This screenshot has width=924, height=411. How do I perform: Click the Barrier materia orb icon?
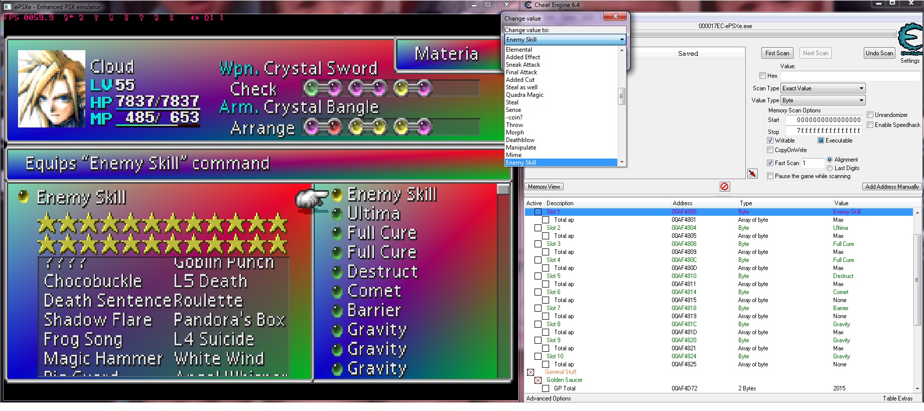coord(337,311)
